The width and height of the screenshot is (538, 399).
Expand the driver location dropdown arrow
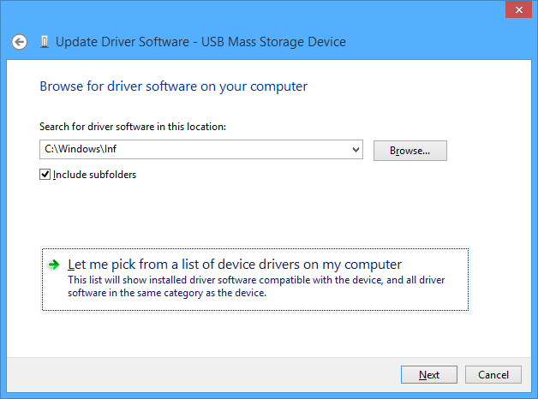(x=356, y=151)
